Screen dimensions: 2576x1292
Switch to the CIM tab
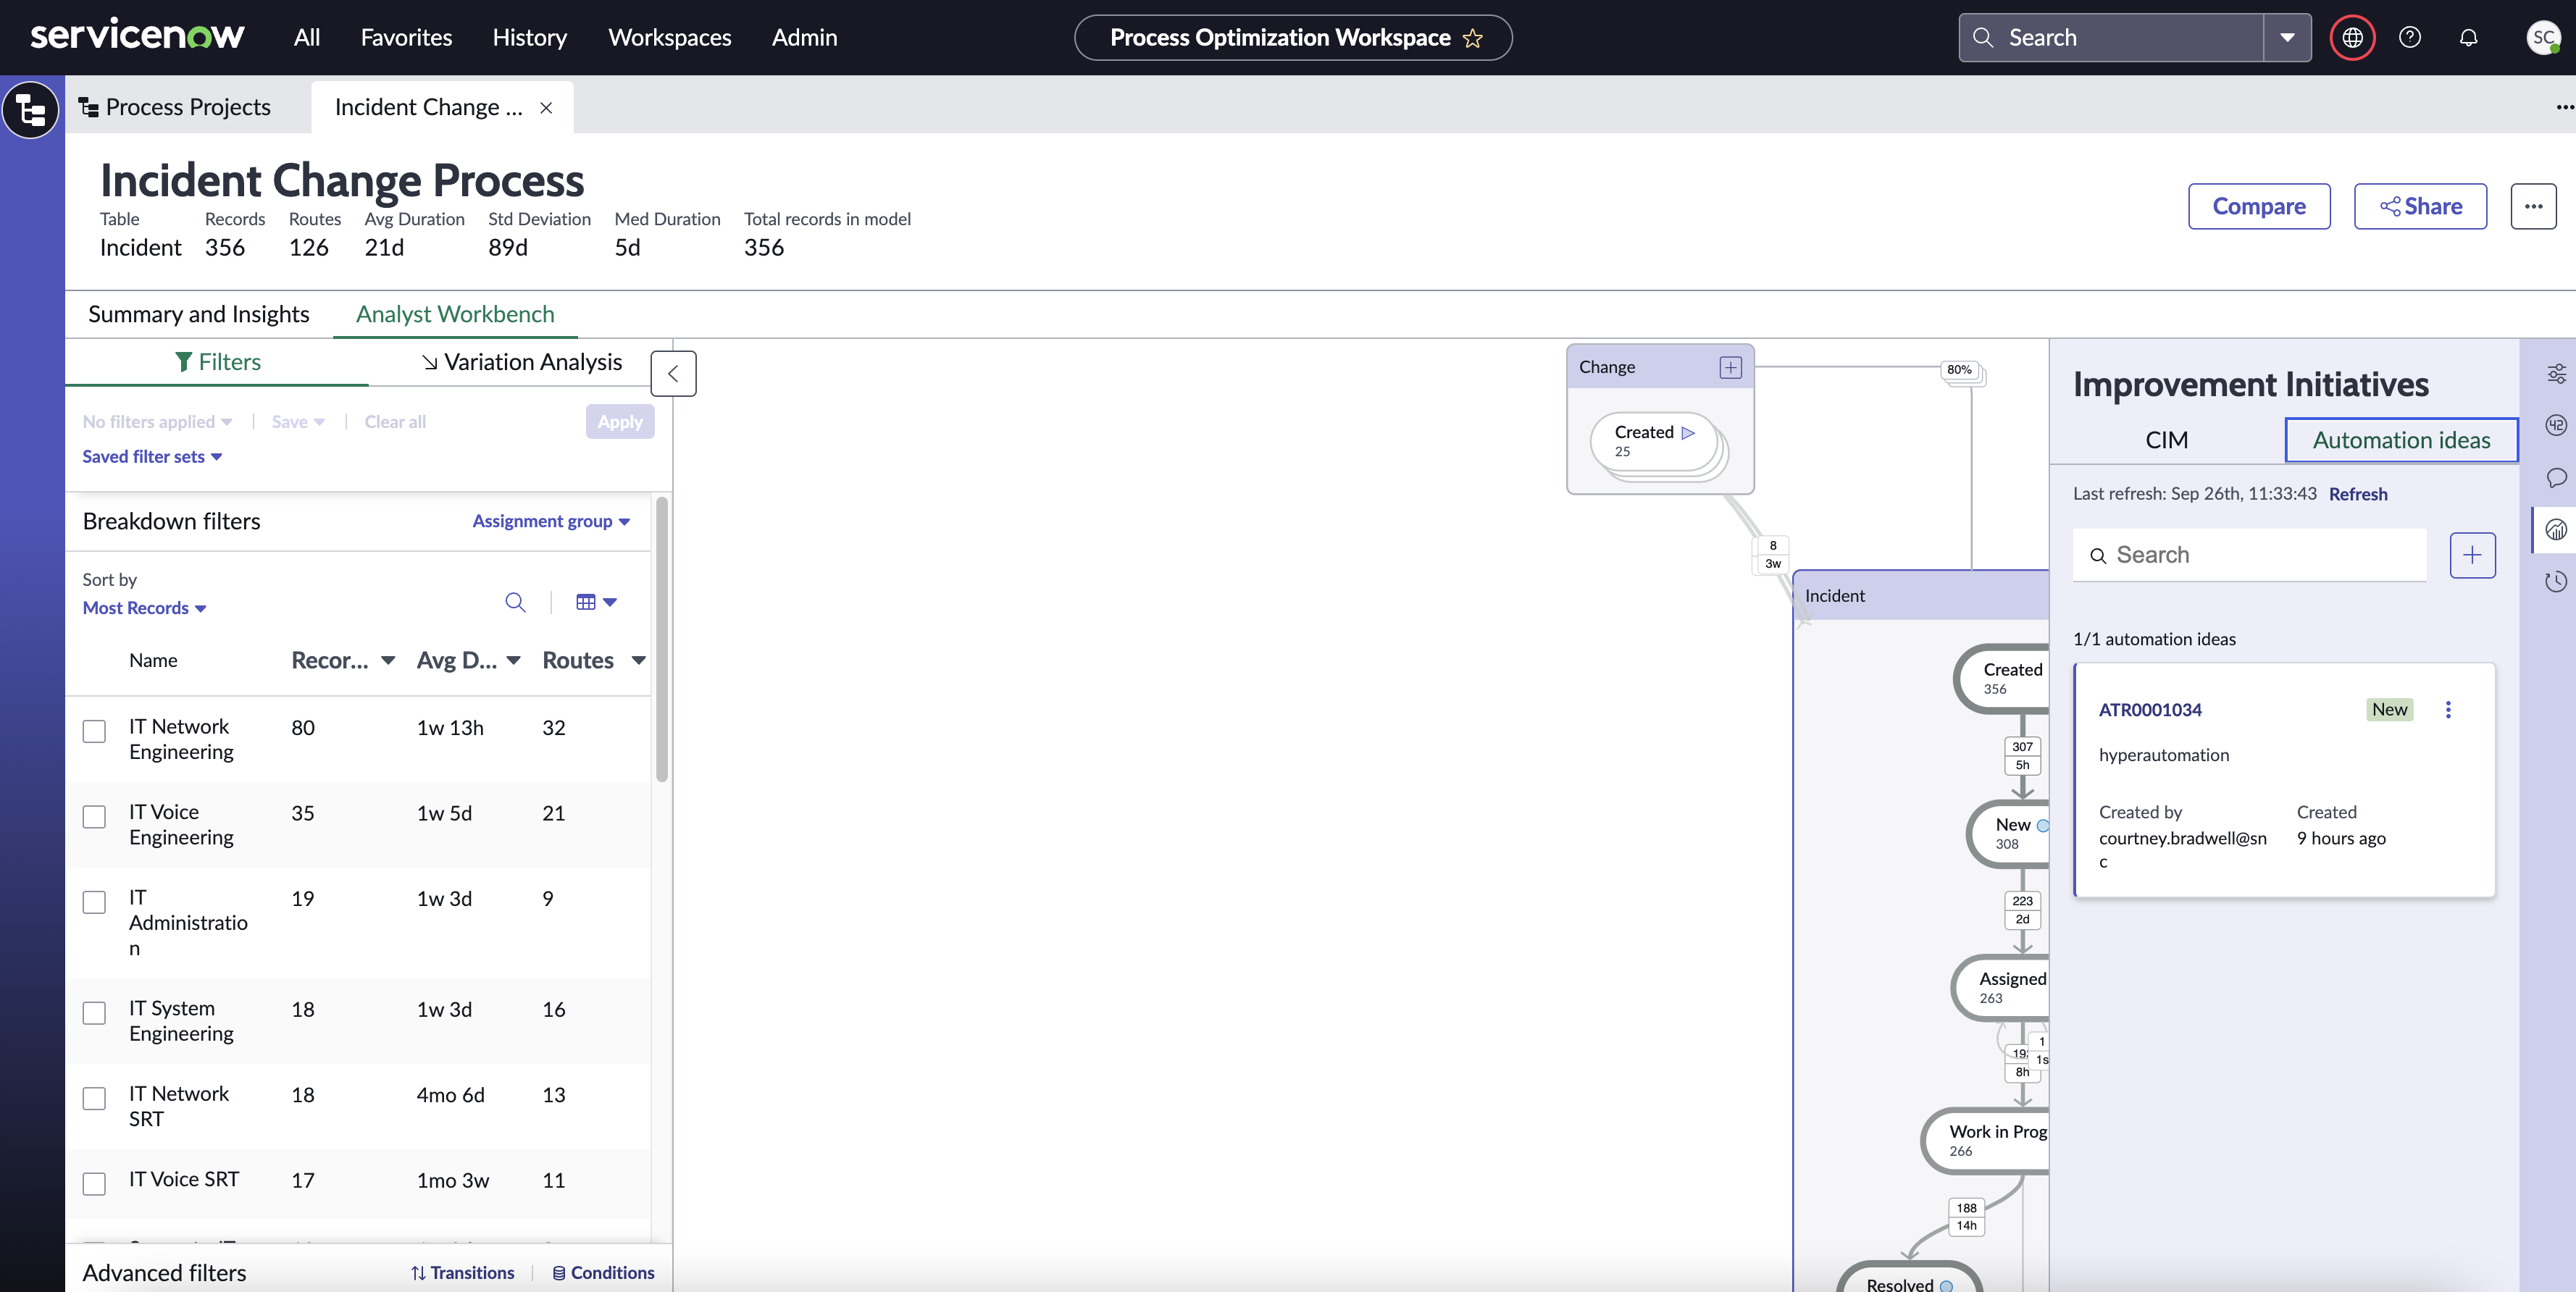[2167, 440]
